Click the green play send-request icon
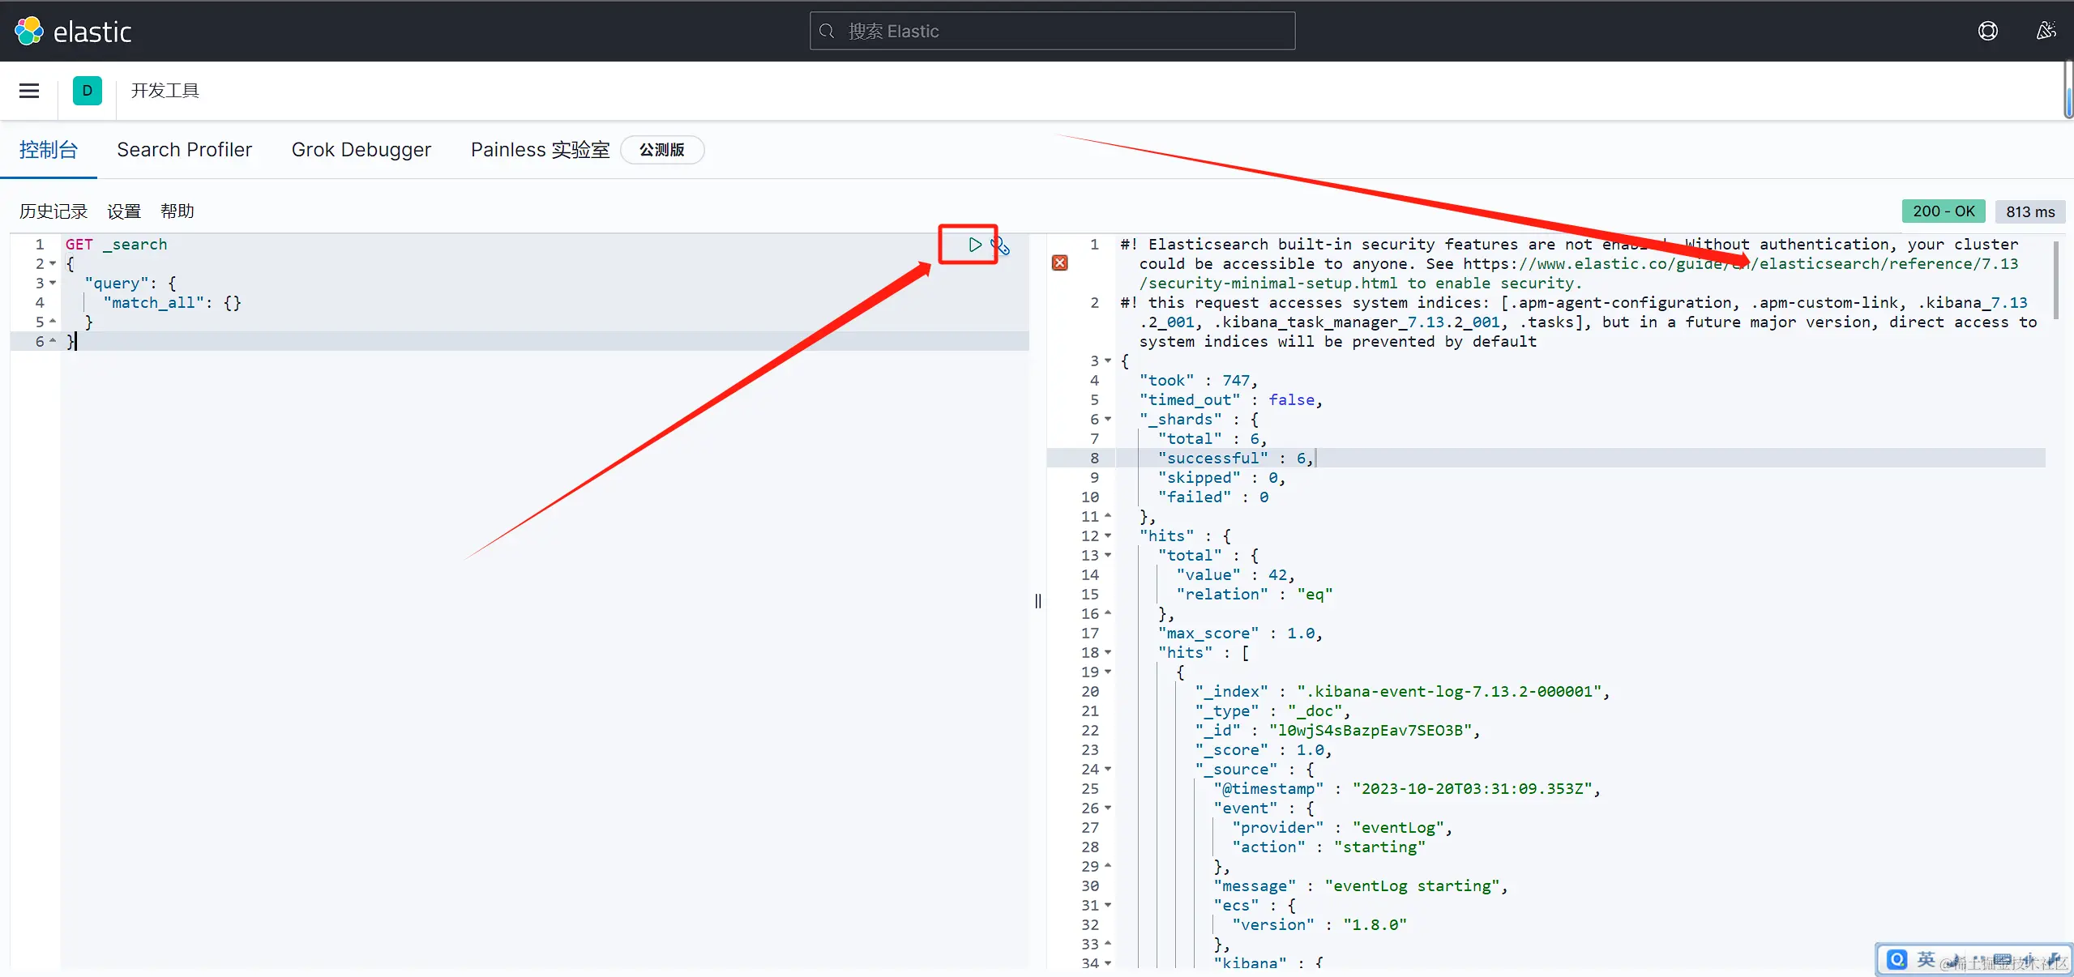This screenshot has height=977, width=2074. 974,245
